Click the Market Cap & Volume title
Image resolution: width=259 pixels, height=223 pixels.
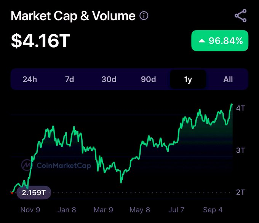(73, 16)
